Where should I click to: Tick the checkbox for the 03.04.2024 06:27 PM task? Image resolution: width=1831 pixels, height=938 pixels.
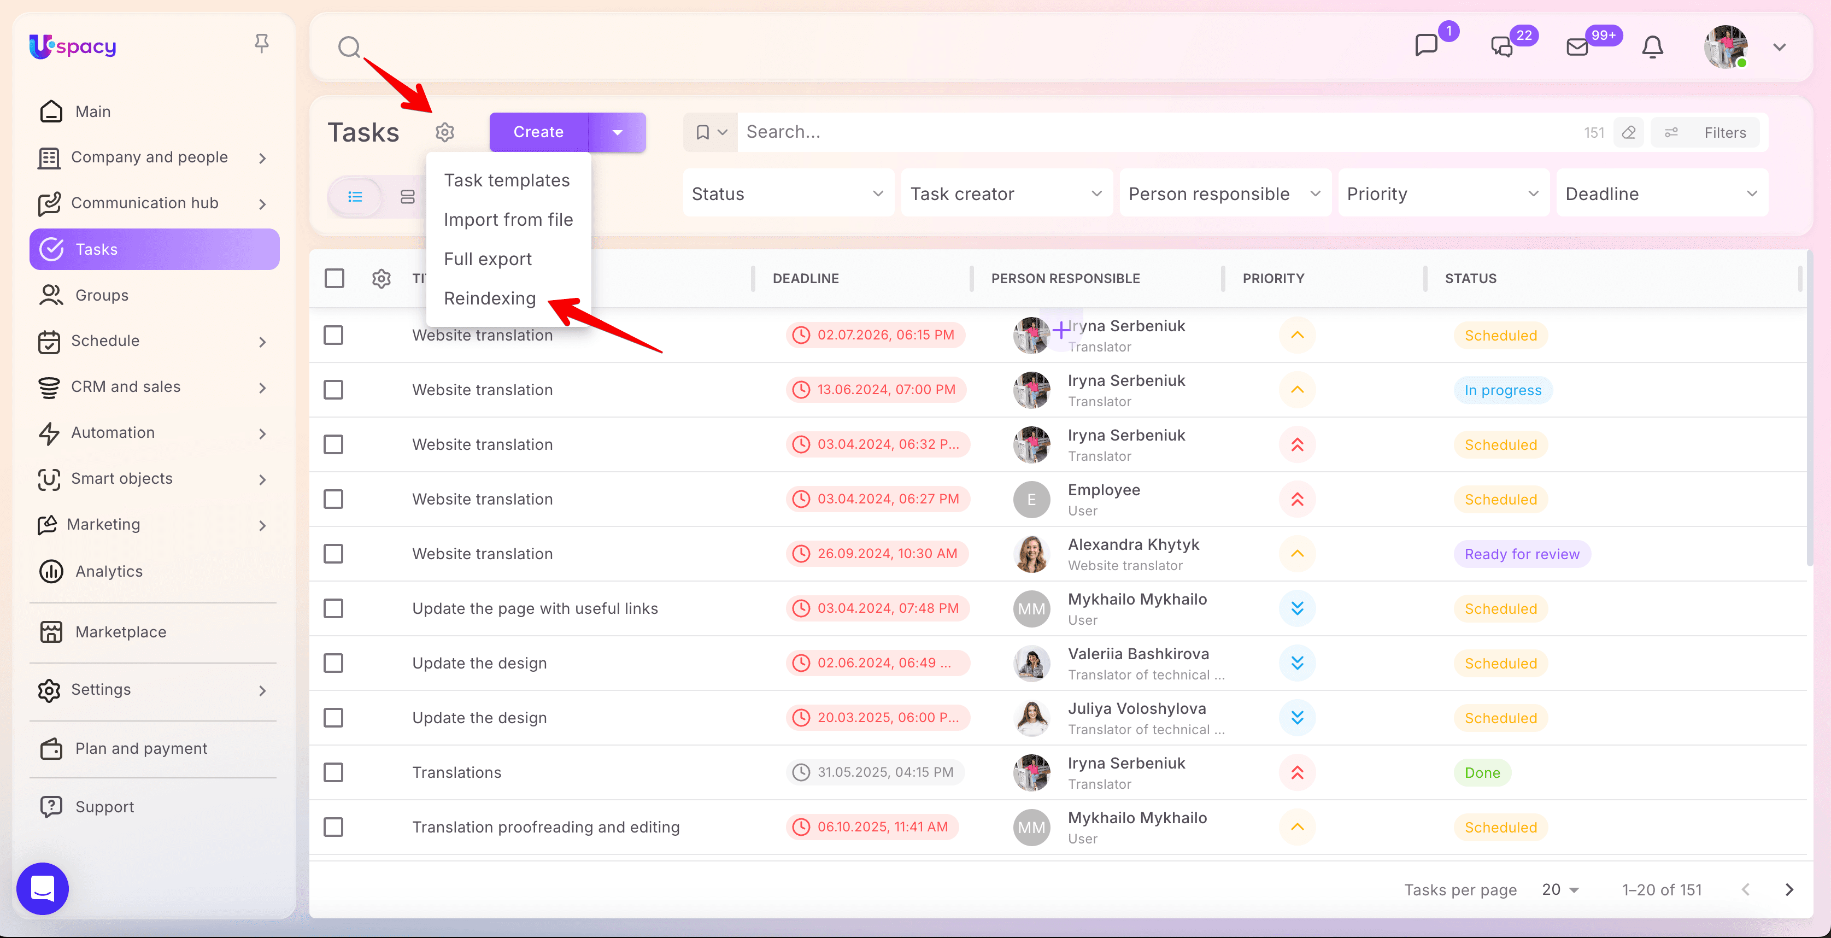[333, 499]
